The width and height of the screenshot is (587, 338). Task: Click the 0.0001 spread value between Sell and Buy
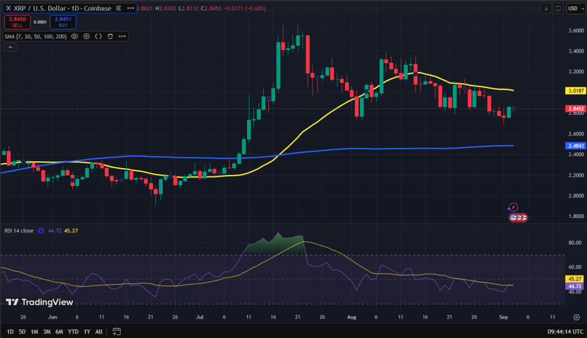click(x=40, y=22)
